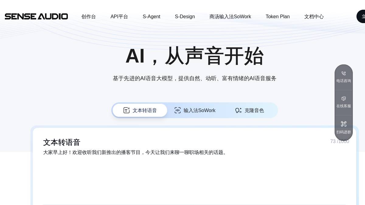Image resolution: width=365 pixels, height=205 pixels.
Task: Open the API平台 navigation item
Action: point(119,17)
